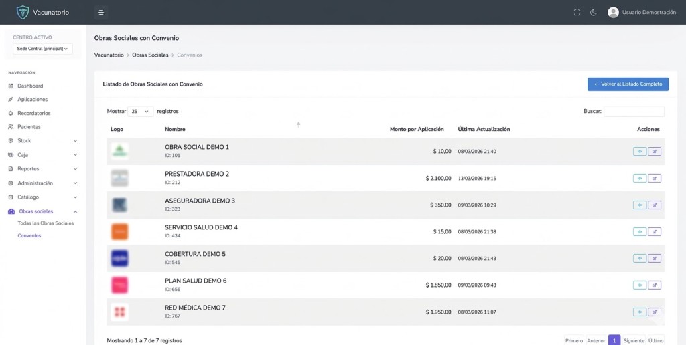Select Todas las Obras Sociales submenu item
Screen dimensions: 686x345
click(x=46, y=223)
